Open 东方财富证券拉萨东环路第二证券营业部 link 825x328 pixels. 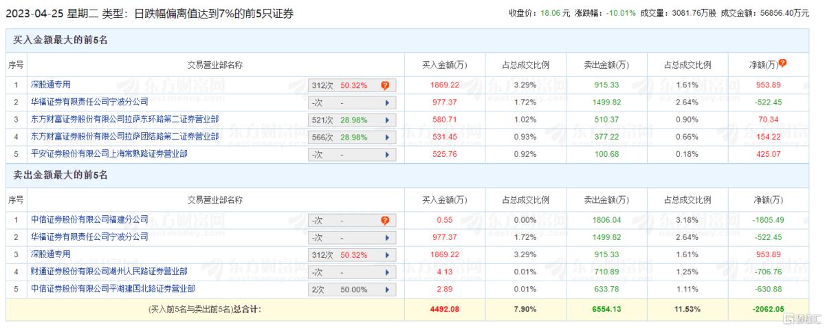point(125,119)
